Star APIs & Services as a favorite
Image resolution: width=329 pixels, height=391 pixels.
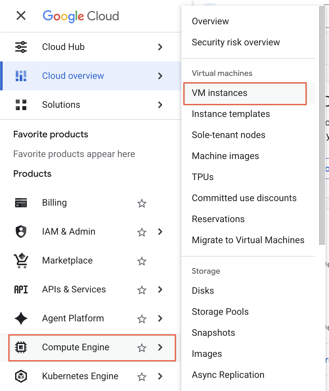142,290
